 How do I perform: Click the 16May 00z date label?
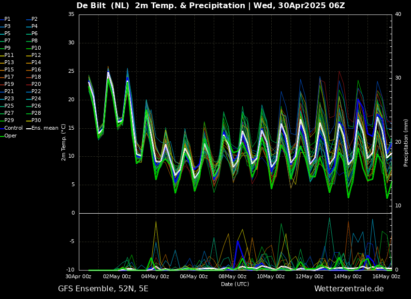coord(386,277)
